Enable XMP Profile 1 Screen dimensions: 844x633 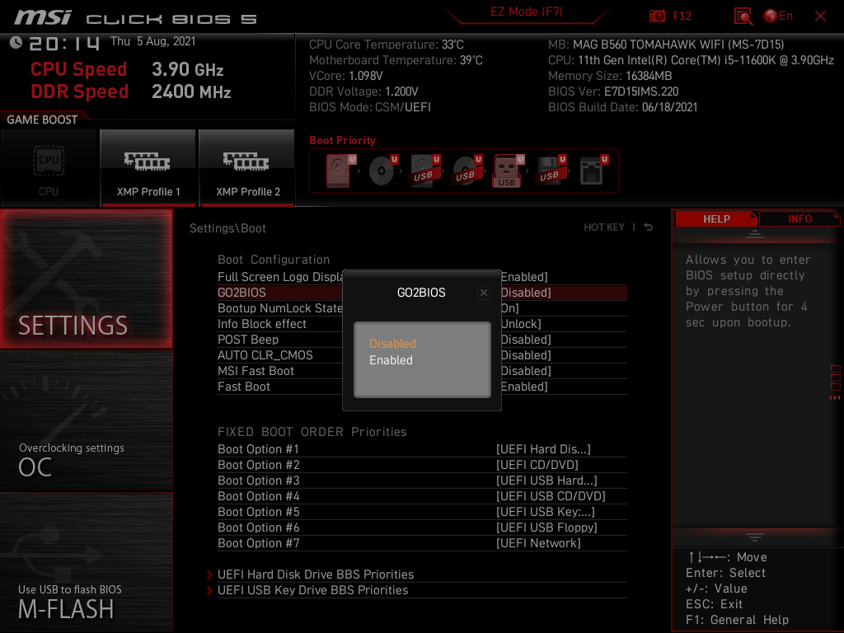(x=148, y=167)
